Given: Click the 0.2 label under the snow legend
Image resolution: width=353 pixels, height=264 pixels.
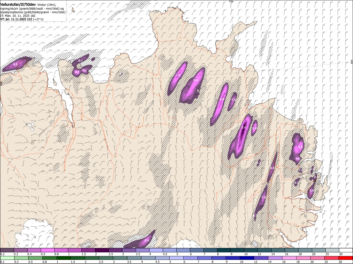Looking at the screenshot, I should pos(2,254).
